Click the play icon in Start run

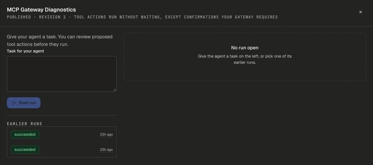click(x=14, y=103)
